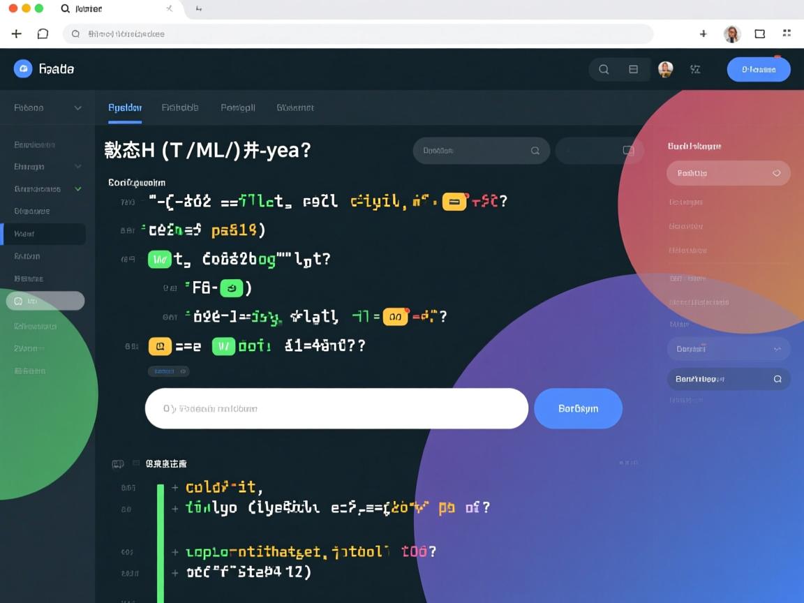Viewport: 804px width, 603px height.
Task: Click the heart icon in the right panel pill
Action: (776, 173)
